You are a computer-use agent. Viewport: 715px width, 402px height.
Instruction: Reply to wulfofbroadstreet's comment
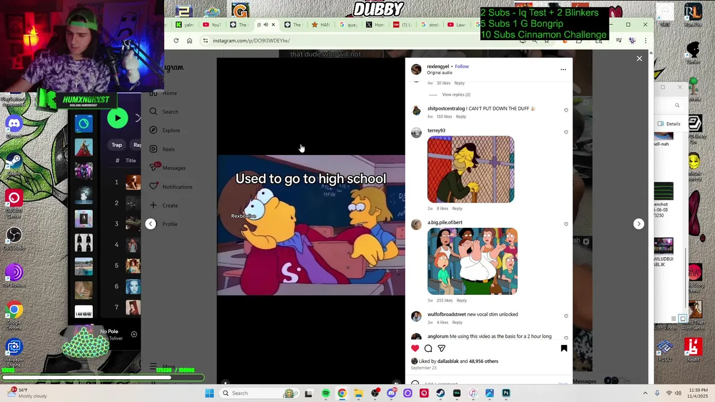point(457,323)
